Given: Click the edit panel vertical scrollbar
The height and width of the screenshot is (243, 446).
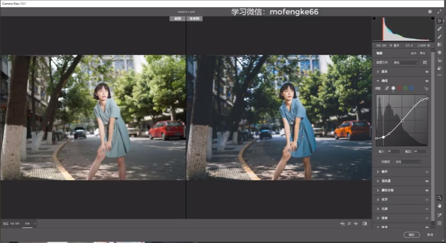Looking at the screenshot, I should point(433,136).
